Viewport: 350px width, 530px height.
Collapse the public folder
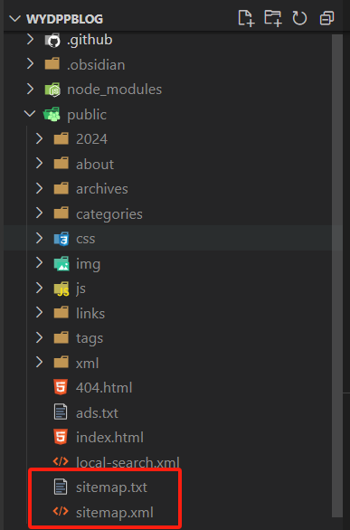click(x=30, y=114)
